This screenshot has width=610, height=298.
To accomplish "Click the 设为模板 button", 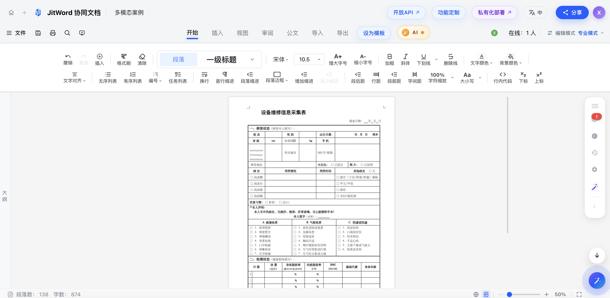I will click(x=374, y=33).
